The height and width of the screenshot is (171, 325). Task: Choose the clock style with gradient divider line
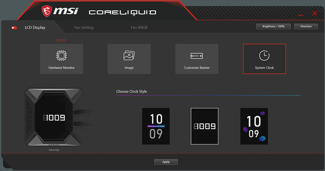[x=156, y=126]
